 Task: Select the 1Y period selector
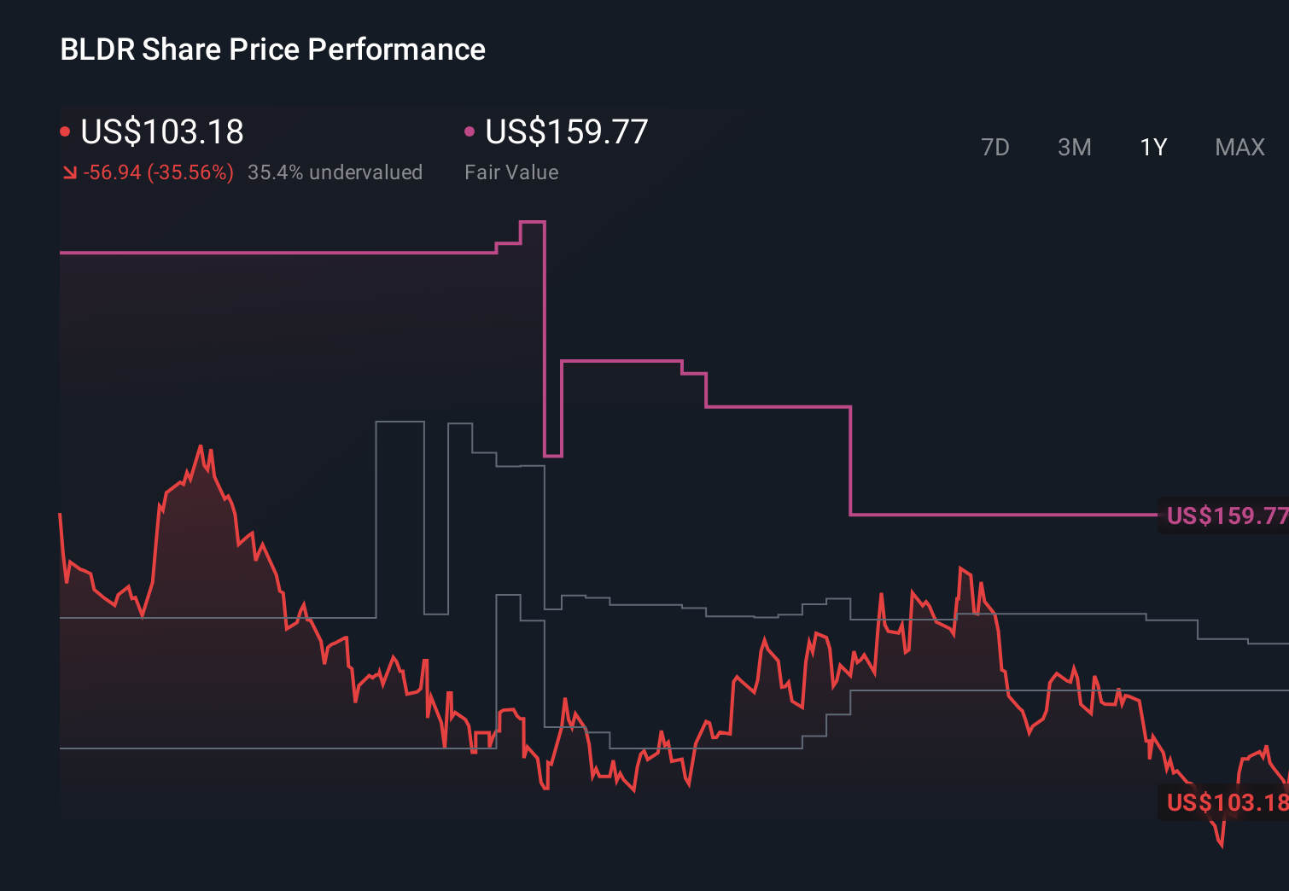coord(1152,147)
